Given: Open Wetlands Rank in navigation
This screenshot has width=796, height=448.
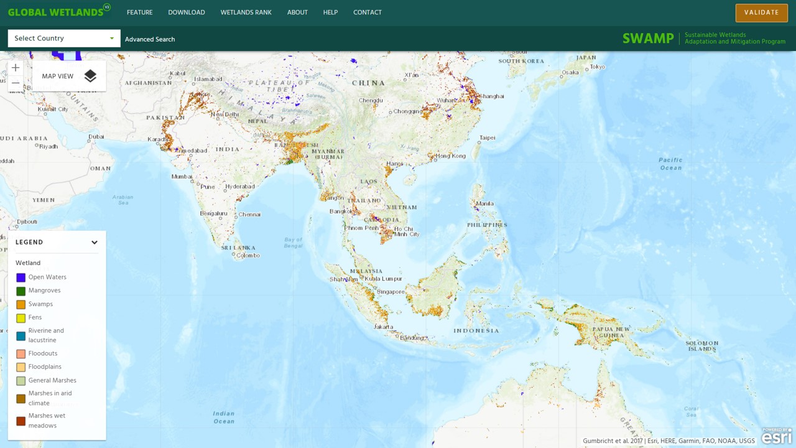Looking at the screenshot, I should pos(246,12).
